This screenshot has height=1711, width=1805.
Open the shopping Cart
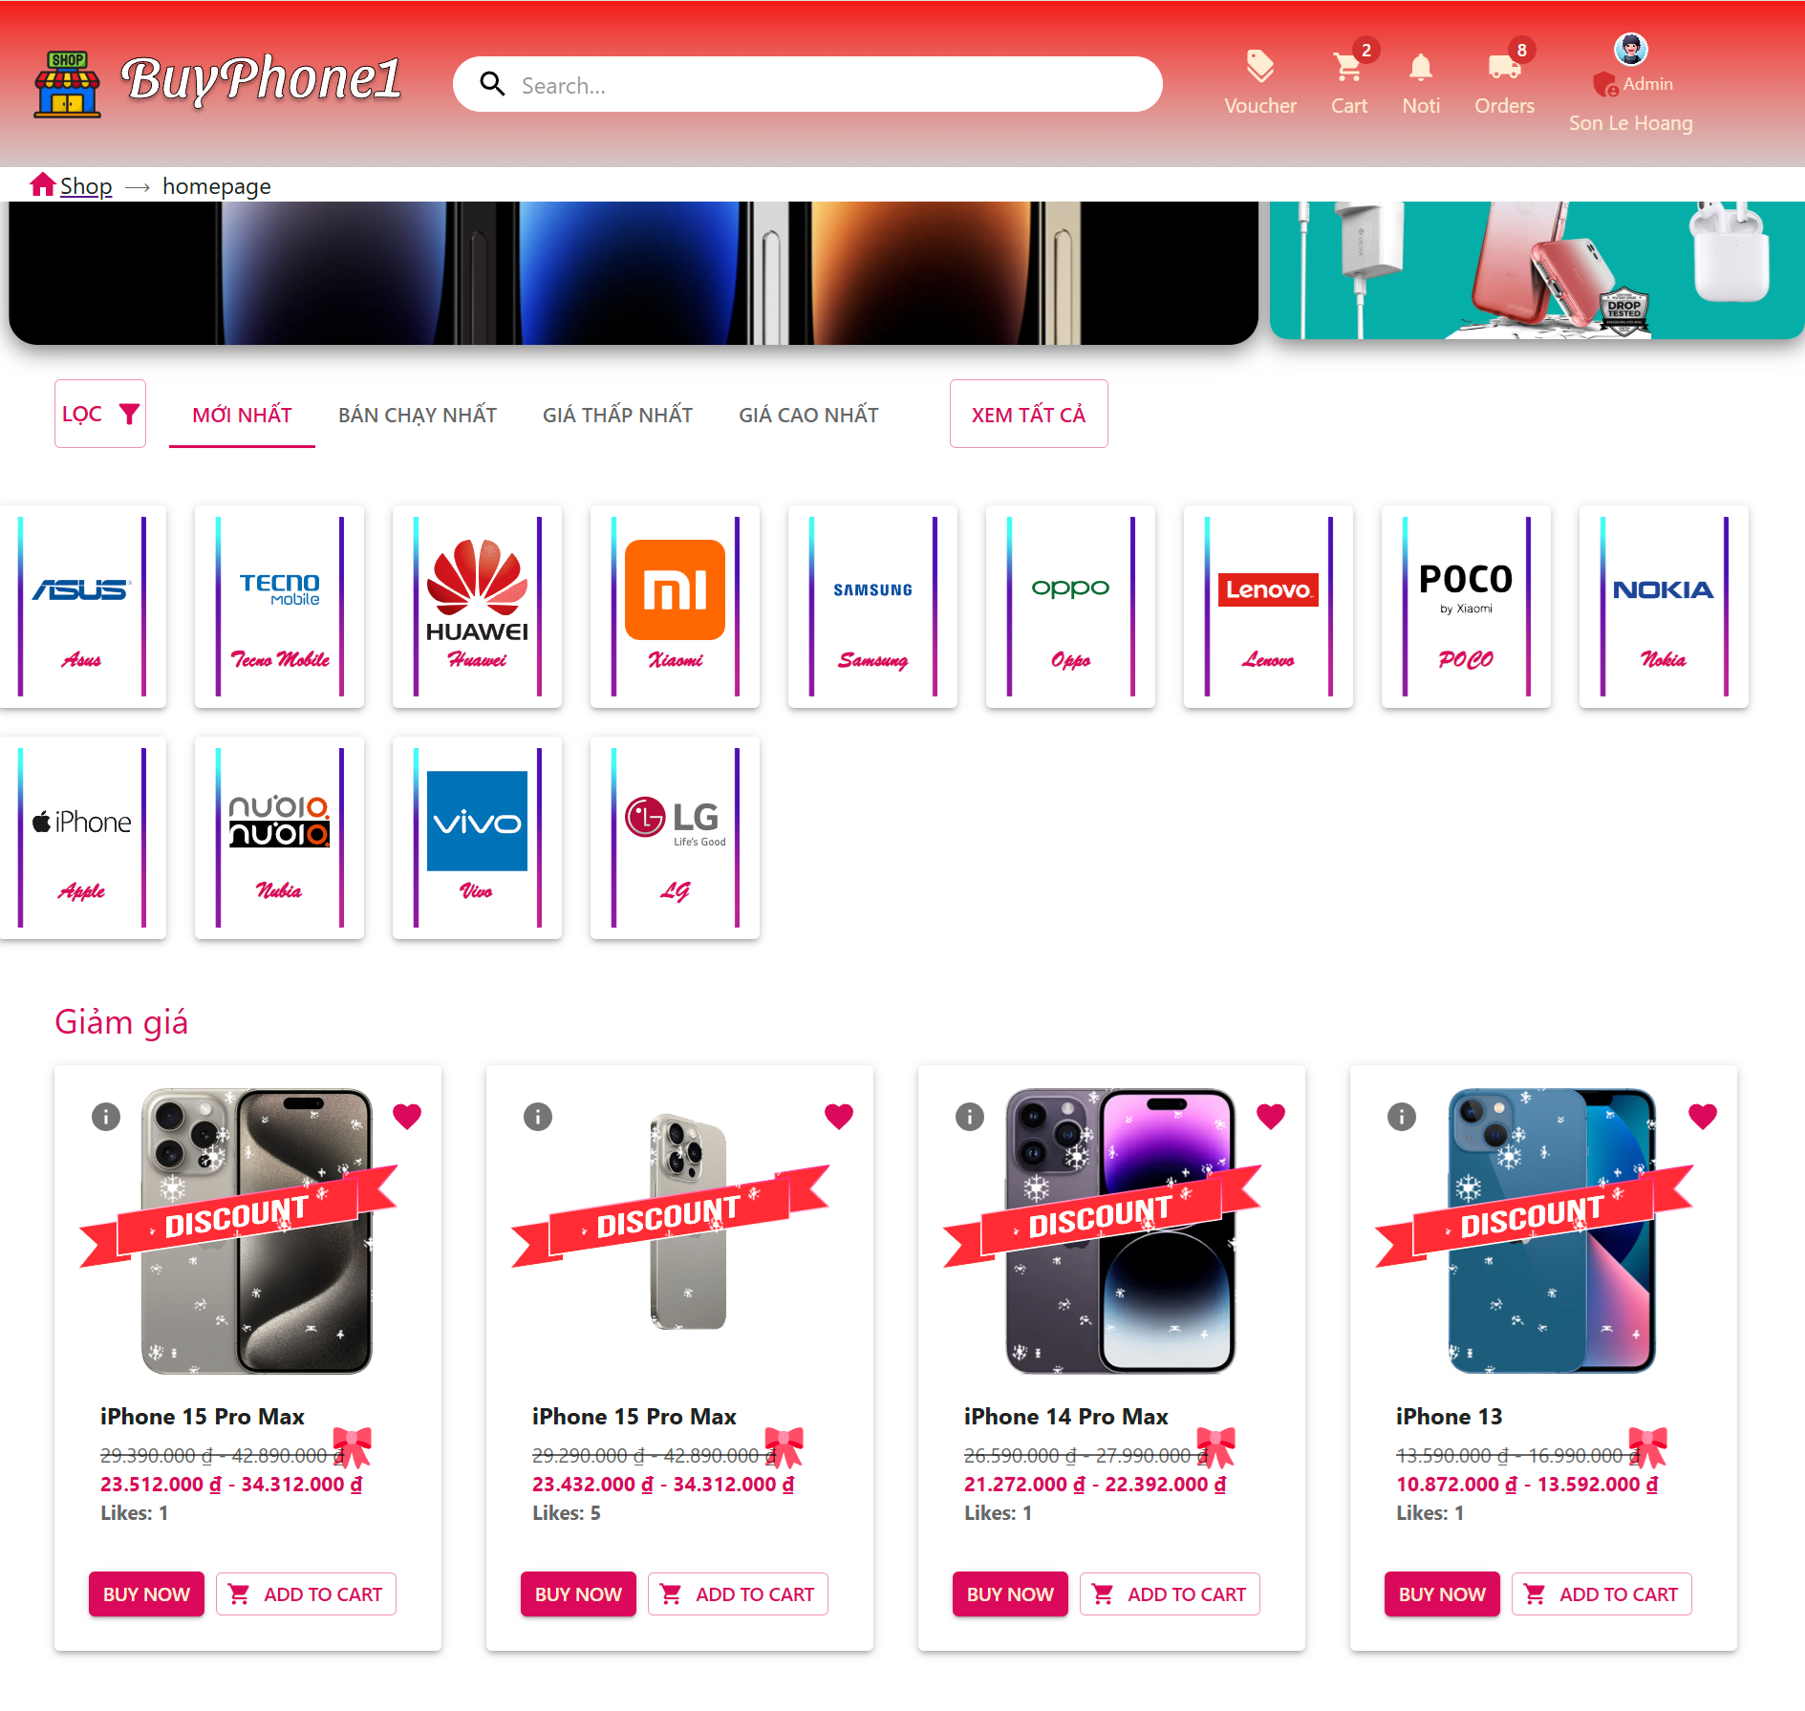click(x=1349, y=83)
